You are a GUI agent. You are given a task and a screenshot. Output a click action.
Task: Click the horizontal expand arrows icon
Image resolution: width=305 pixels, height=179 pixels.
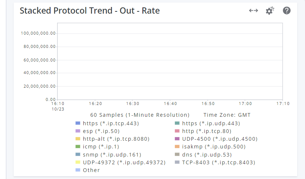point(253,11)
